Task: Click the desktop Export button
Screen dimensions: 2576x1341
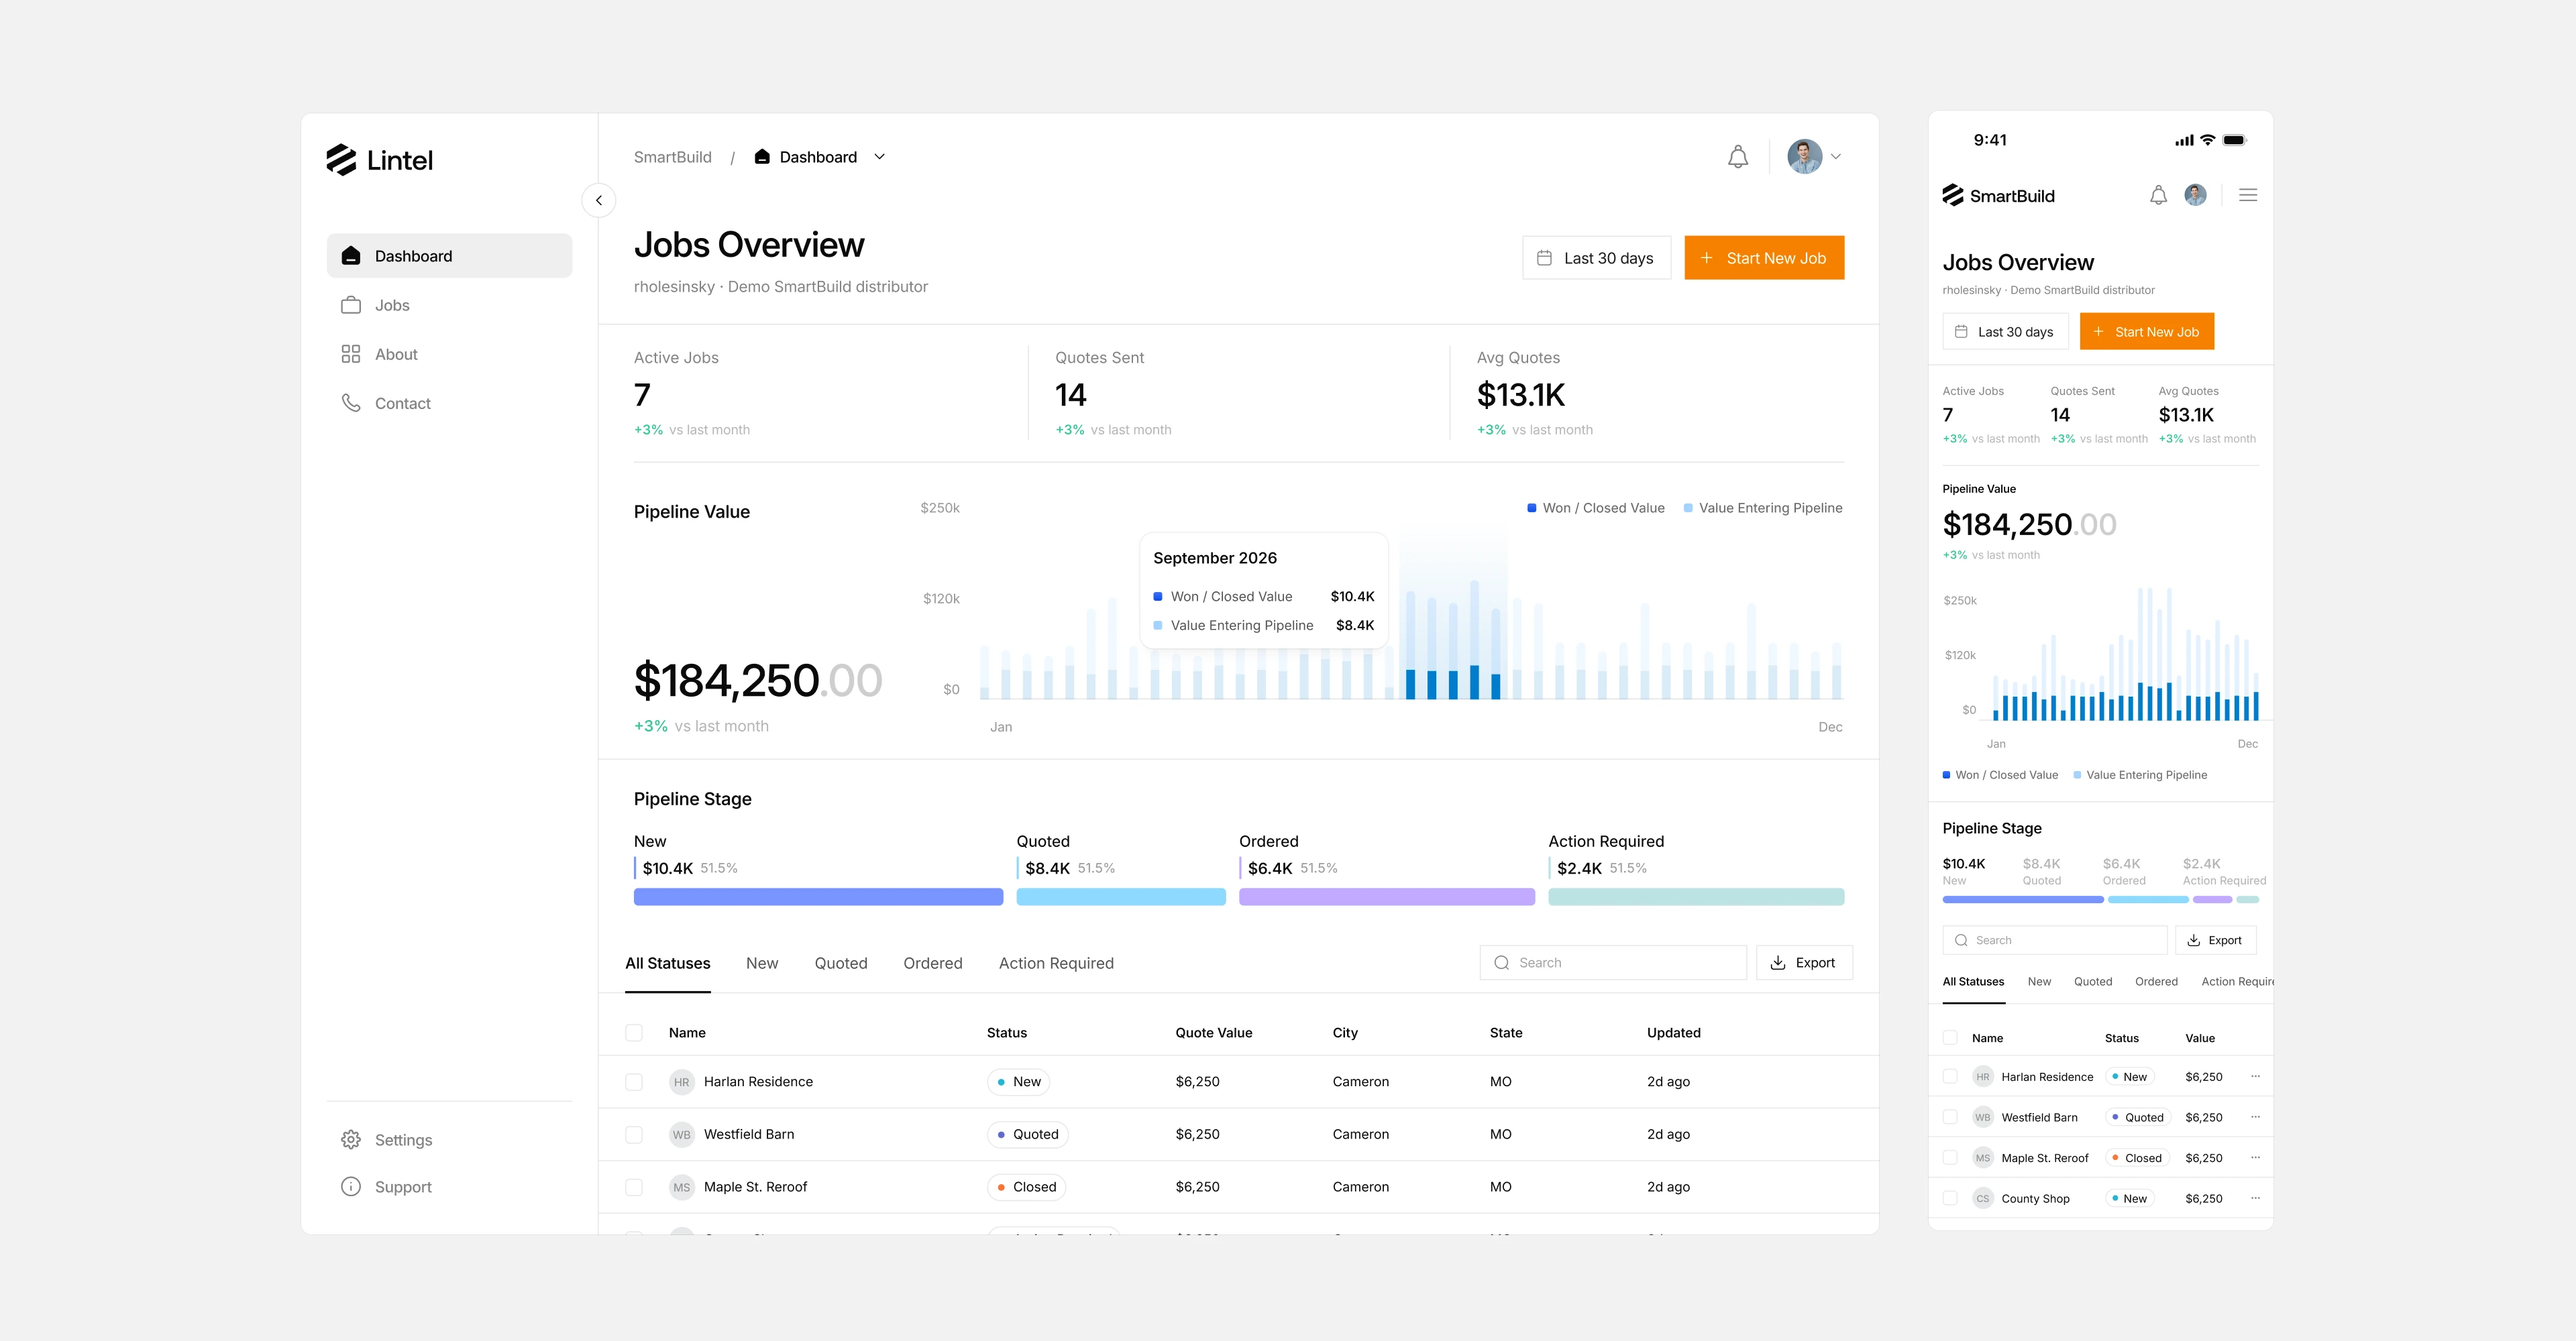Action: click(1804, 962)
